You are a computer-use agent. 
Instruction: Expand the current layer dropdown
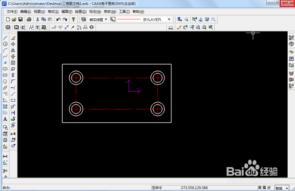[106, 19]
